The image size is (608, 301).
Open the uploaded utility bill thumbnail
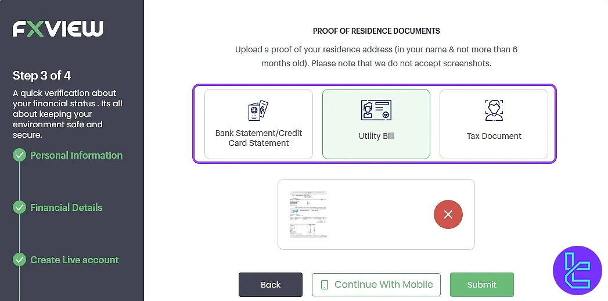click(308, 214)
